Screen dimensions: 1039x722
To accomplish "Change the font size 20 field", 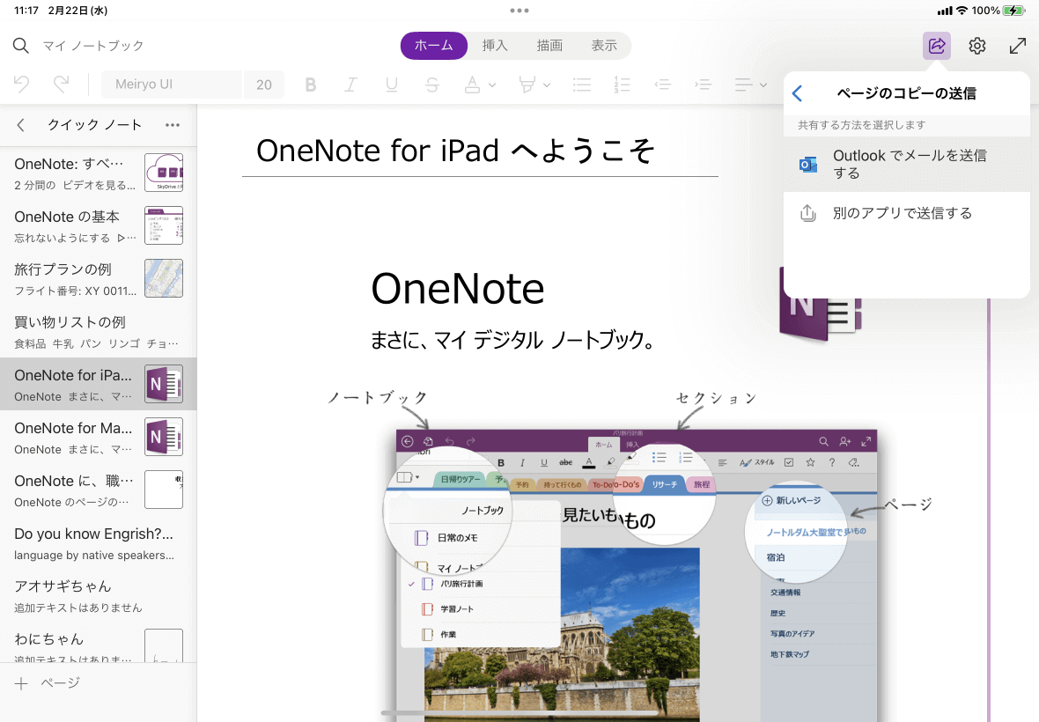I will coord(264,85).
